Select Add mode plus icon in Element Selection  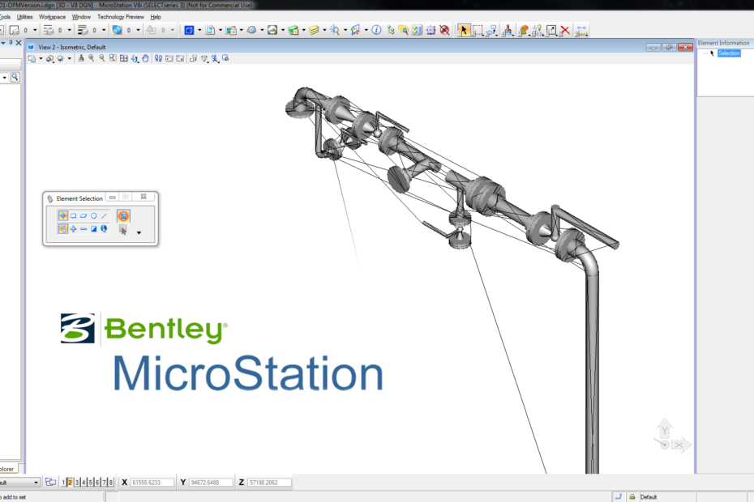pos(74,228)
